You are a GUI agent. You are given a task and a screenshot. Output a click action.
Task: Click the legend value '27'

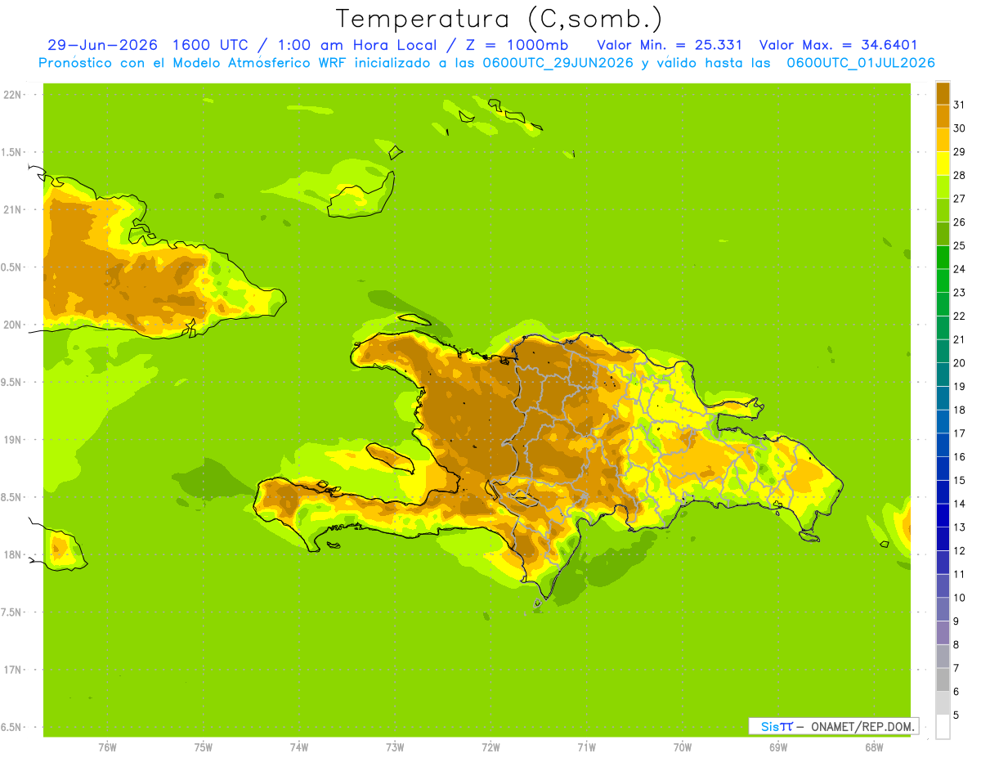959,198
